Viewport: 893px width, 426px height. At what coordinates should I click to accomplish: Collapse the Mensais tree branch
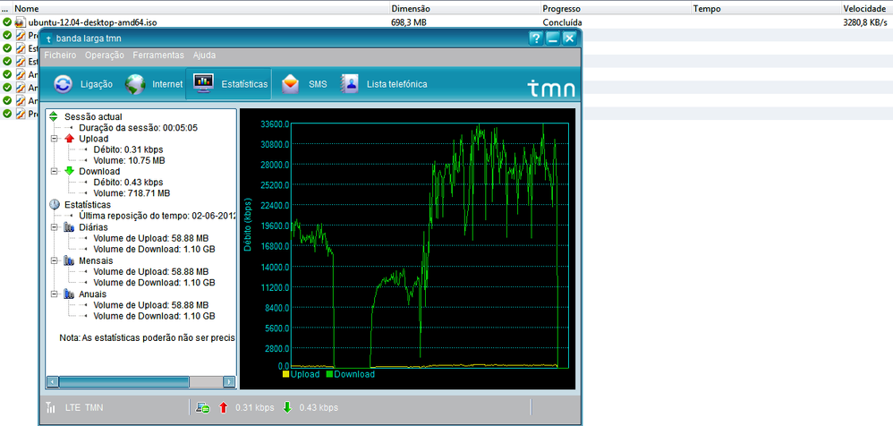(x=55, y=260)
